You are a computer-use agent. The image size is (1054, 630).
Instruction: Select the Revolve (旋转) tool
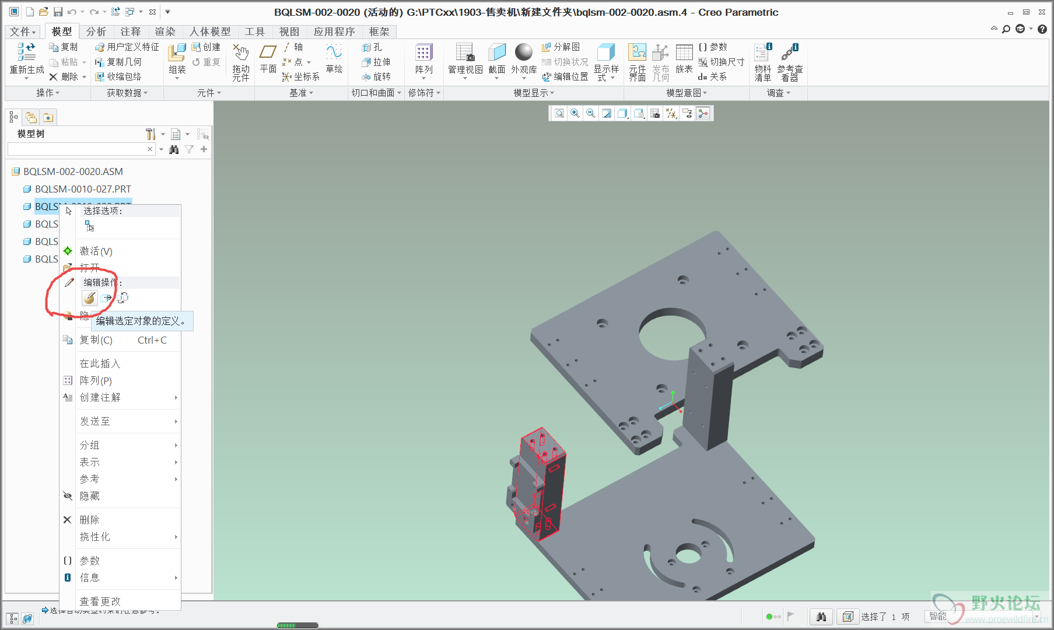click(376, 76)
